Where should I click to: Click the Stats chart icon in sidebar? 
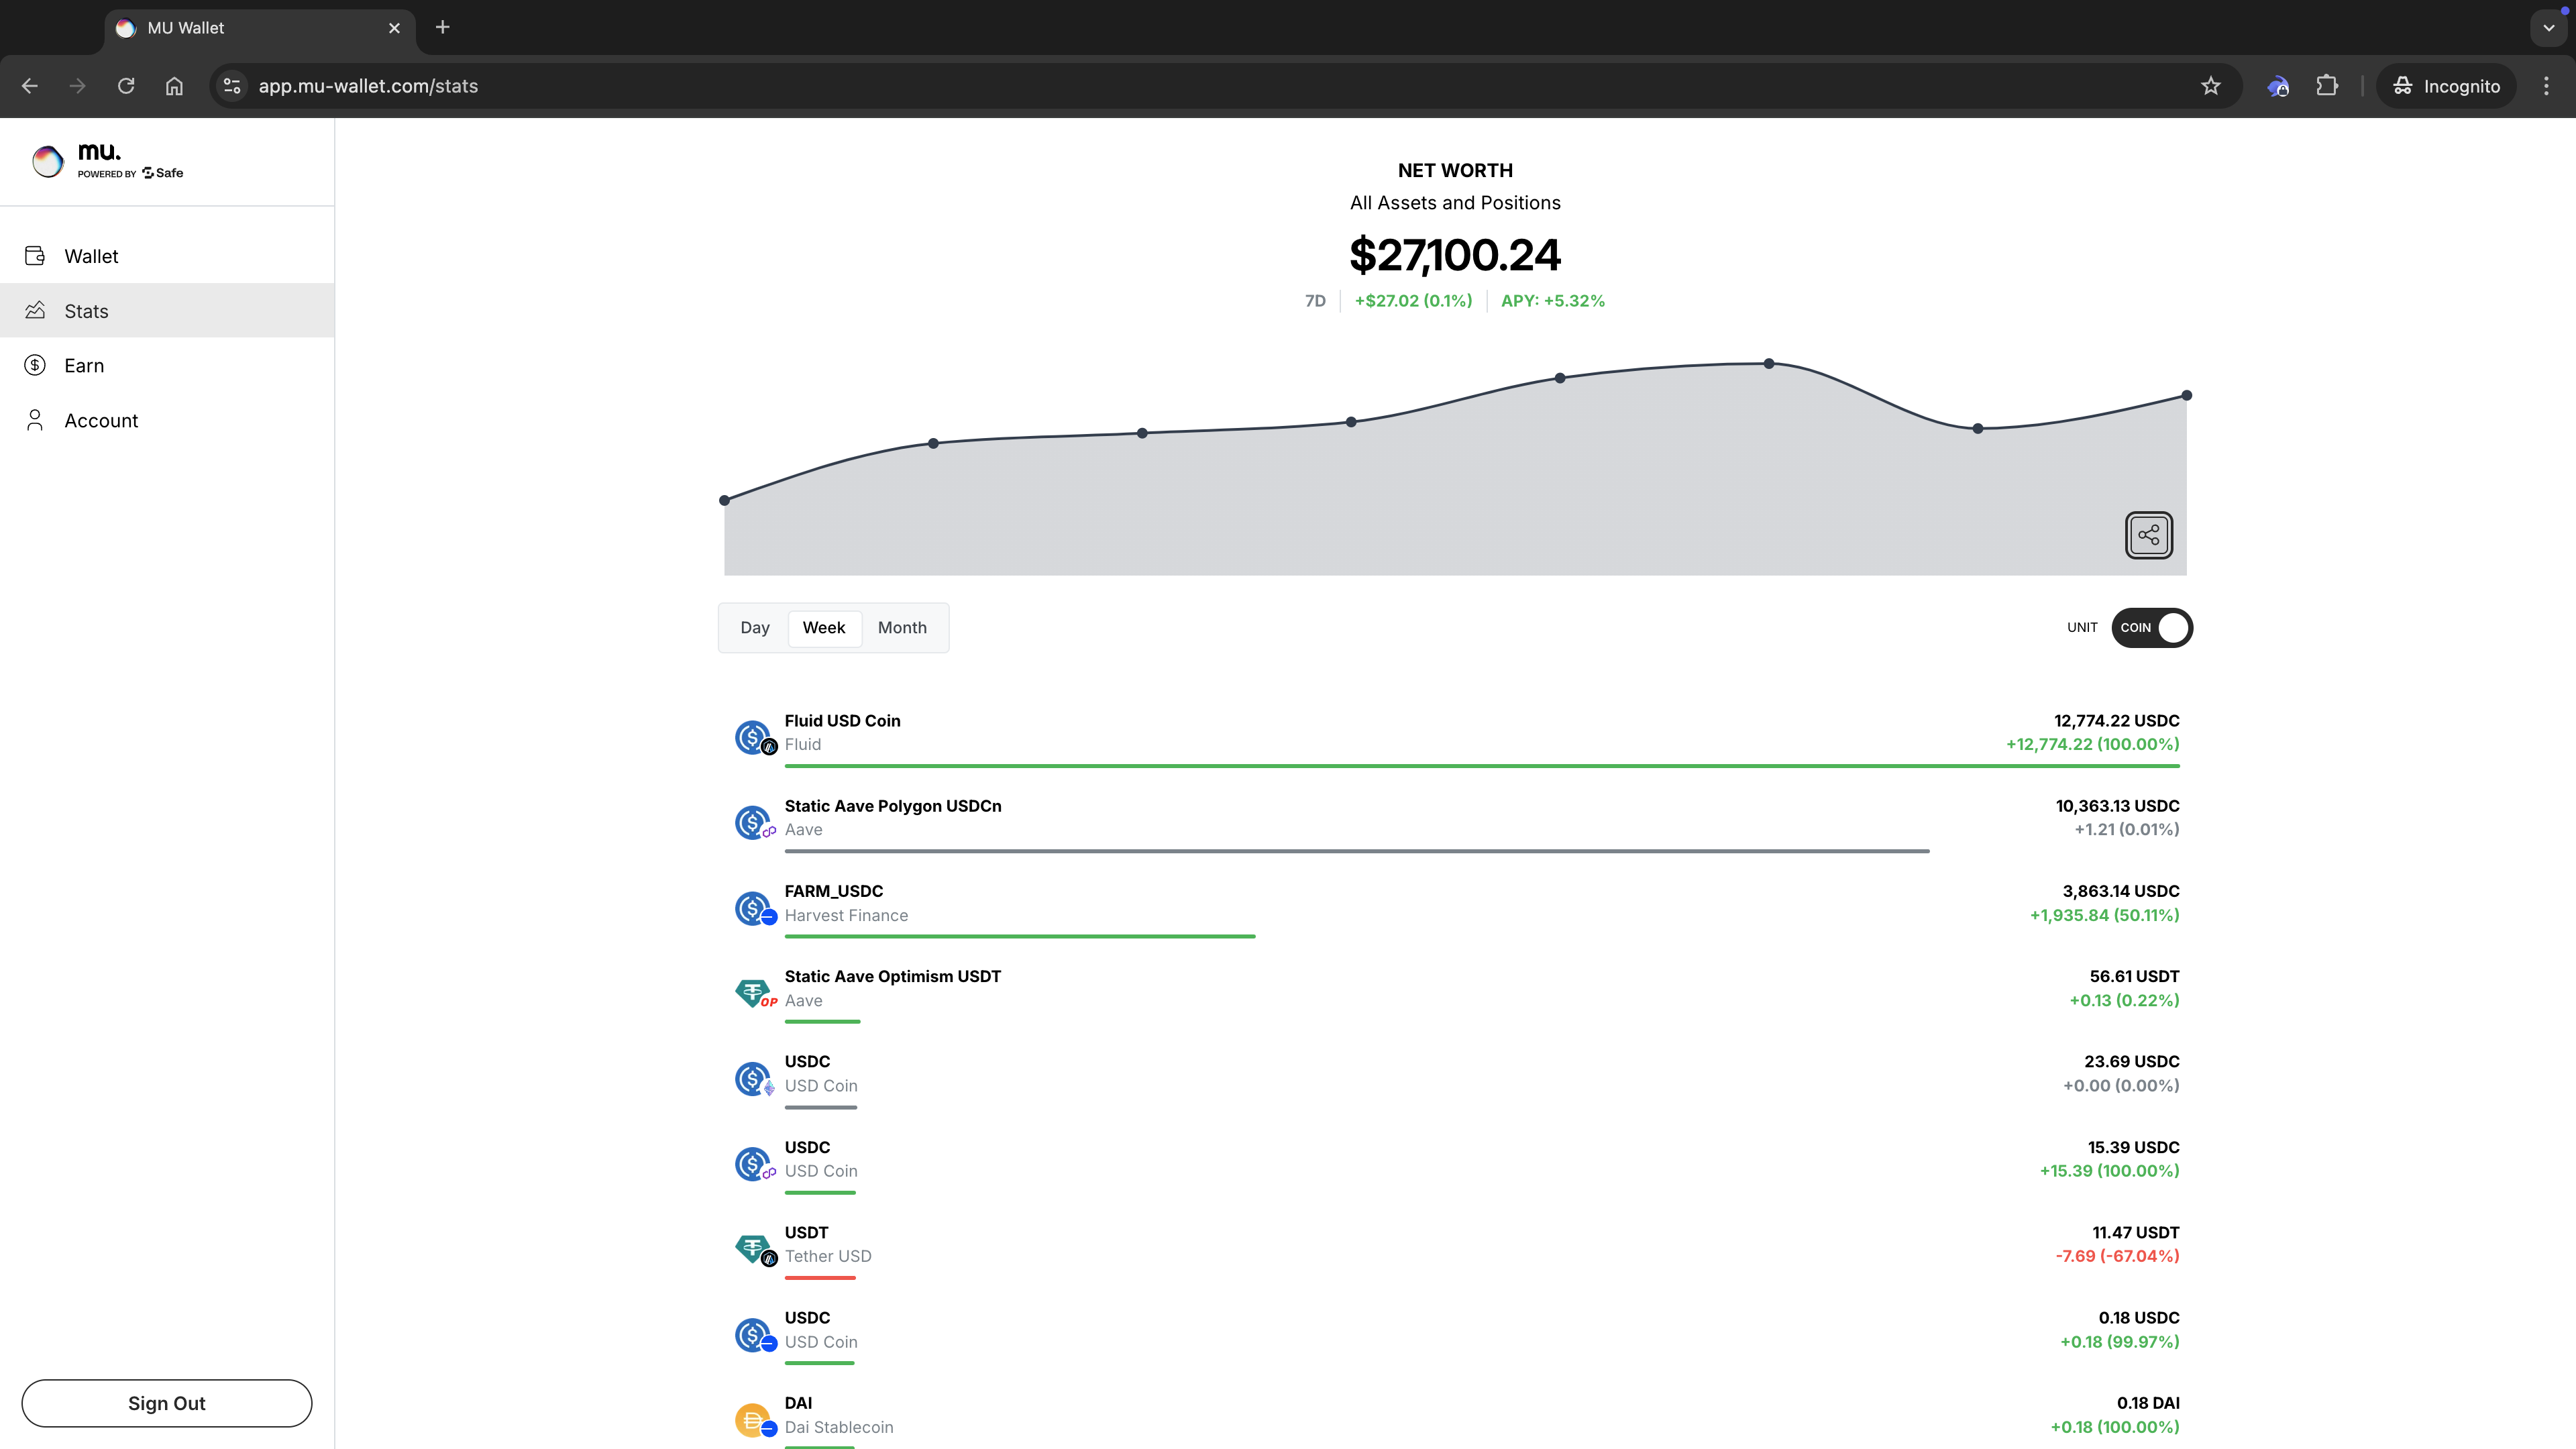[x=35, y=310]
